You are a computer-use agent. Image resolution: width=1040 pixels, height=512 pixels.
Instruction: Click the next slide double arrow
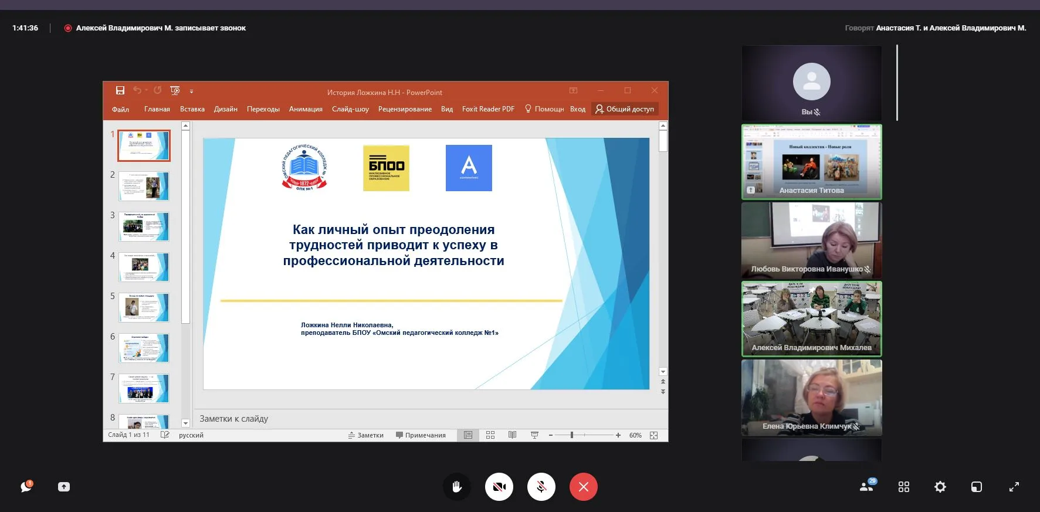click(663, 392)
